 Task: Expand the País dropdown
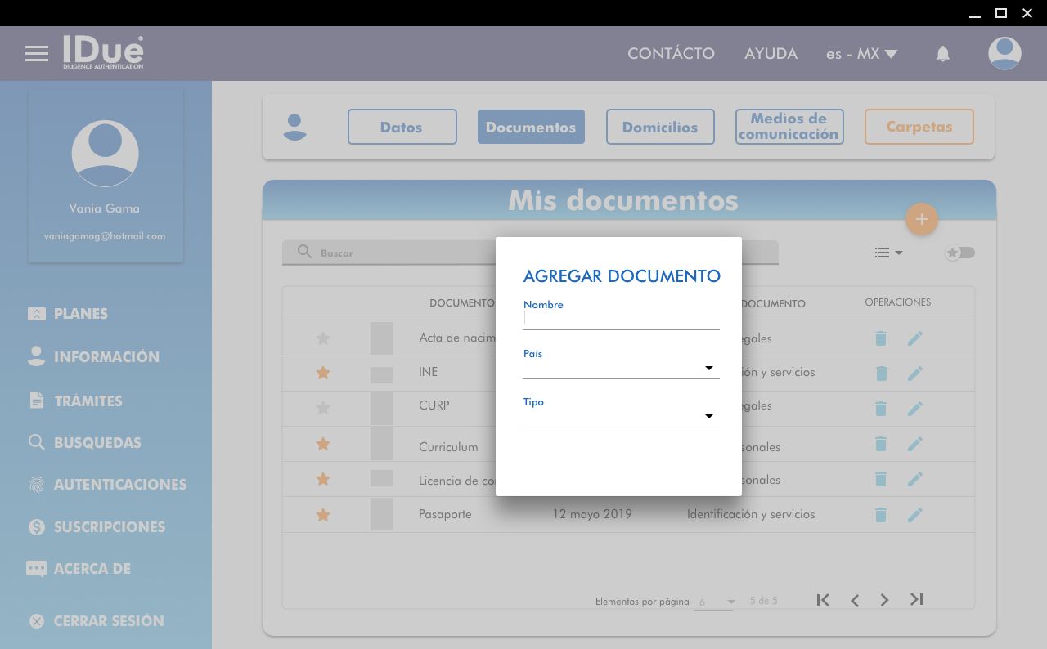pyautogui.click(x=708, y=369)
